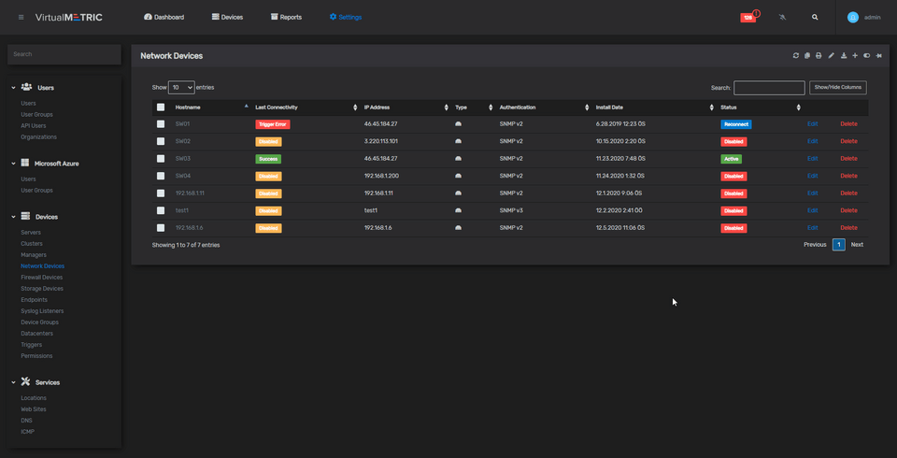The width and height of the screenshot is (897, 458).
Task: Click the Reconnect status badge for SW01
Action: [x=735, y=124]
